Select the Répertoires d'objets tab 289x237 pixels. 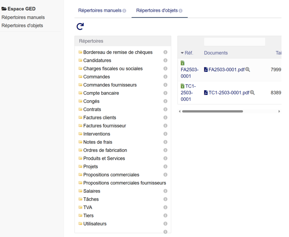(x=157, y=10)
